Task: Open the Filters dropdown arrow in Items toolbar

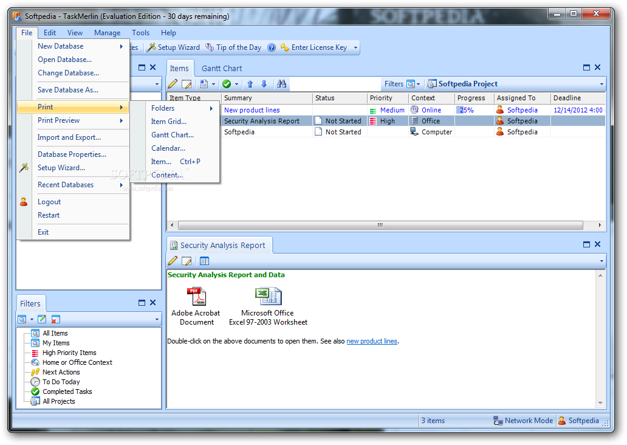Action: (418, 84)
